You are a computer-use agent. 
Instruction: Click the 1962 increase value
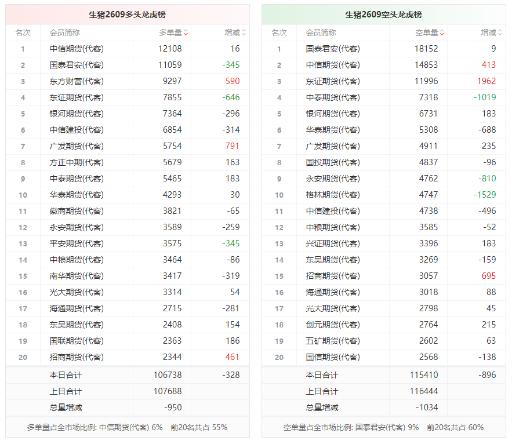pyautogui.click(x=486, y=81)
